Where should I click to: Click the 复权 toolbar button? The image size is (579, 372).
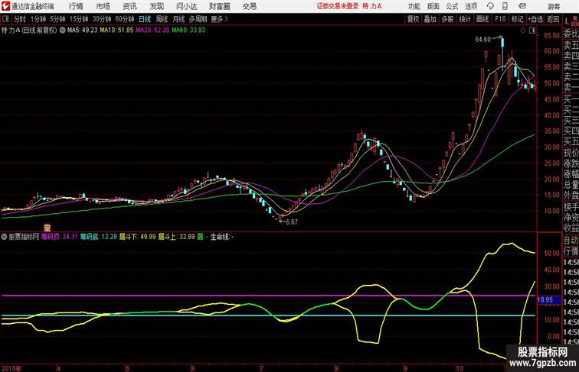point(413,19)
